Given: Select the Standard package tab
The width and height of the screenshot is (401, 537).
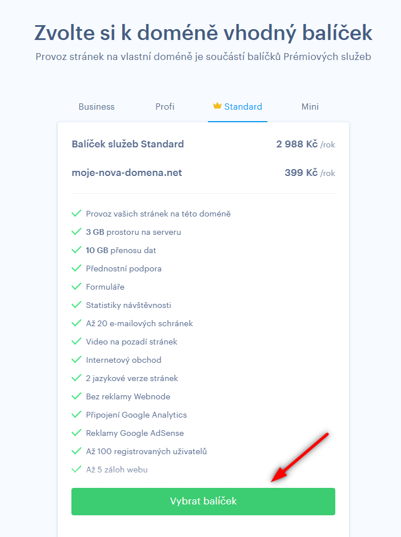Looking at the screenshot, I should (238, 107).
